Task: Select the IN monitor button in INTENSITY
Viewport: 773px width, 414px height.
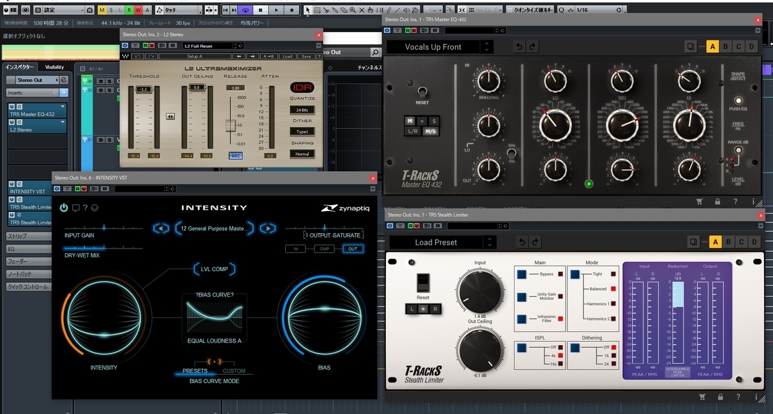Action: point(295,249)
